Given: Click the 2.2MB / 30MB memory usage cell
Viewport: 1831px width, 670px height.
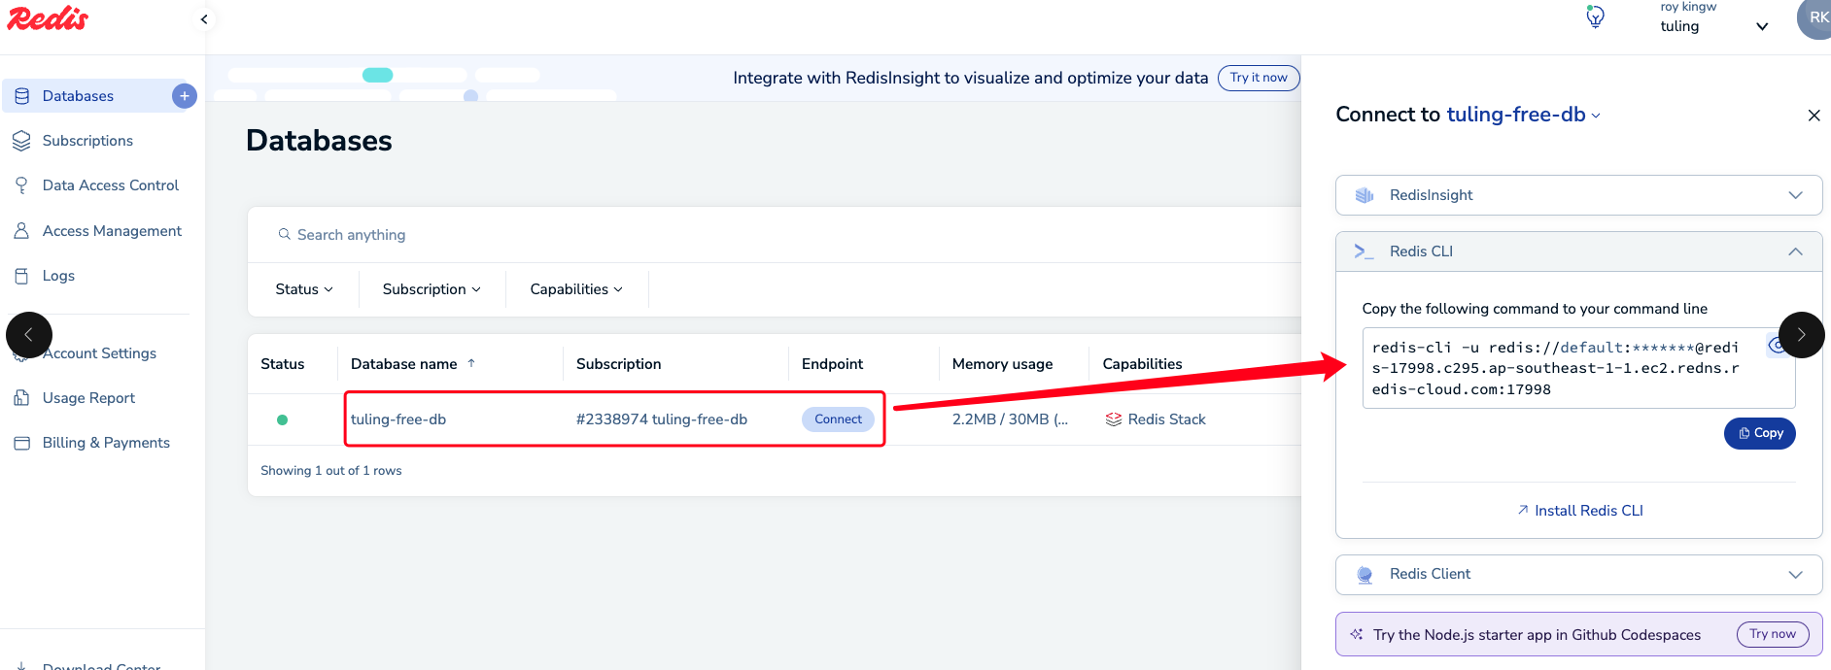Looking at the screenshot, I should point(1010,419).
